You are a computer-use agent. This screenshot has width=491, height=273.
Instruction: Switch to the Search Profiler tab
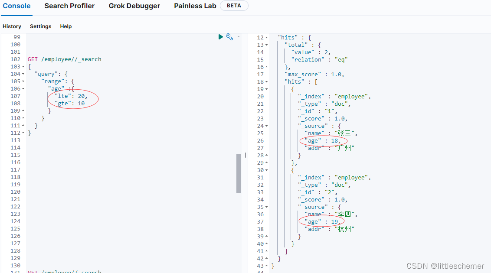point(69,6)
